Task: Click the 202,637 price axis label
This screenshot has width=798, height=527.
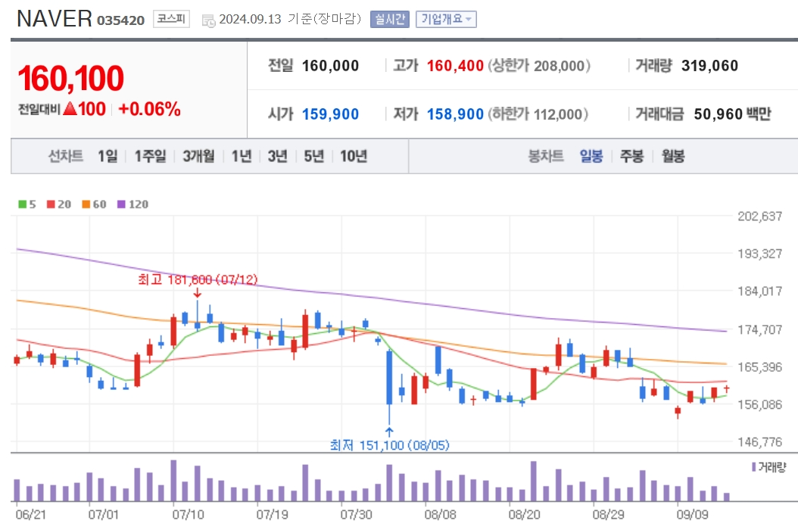Action: click(760, 217)
